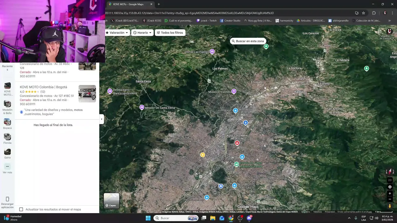Click the yellow star saved-place marker

pos(203,155)
